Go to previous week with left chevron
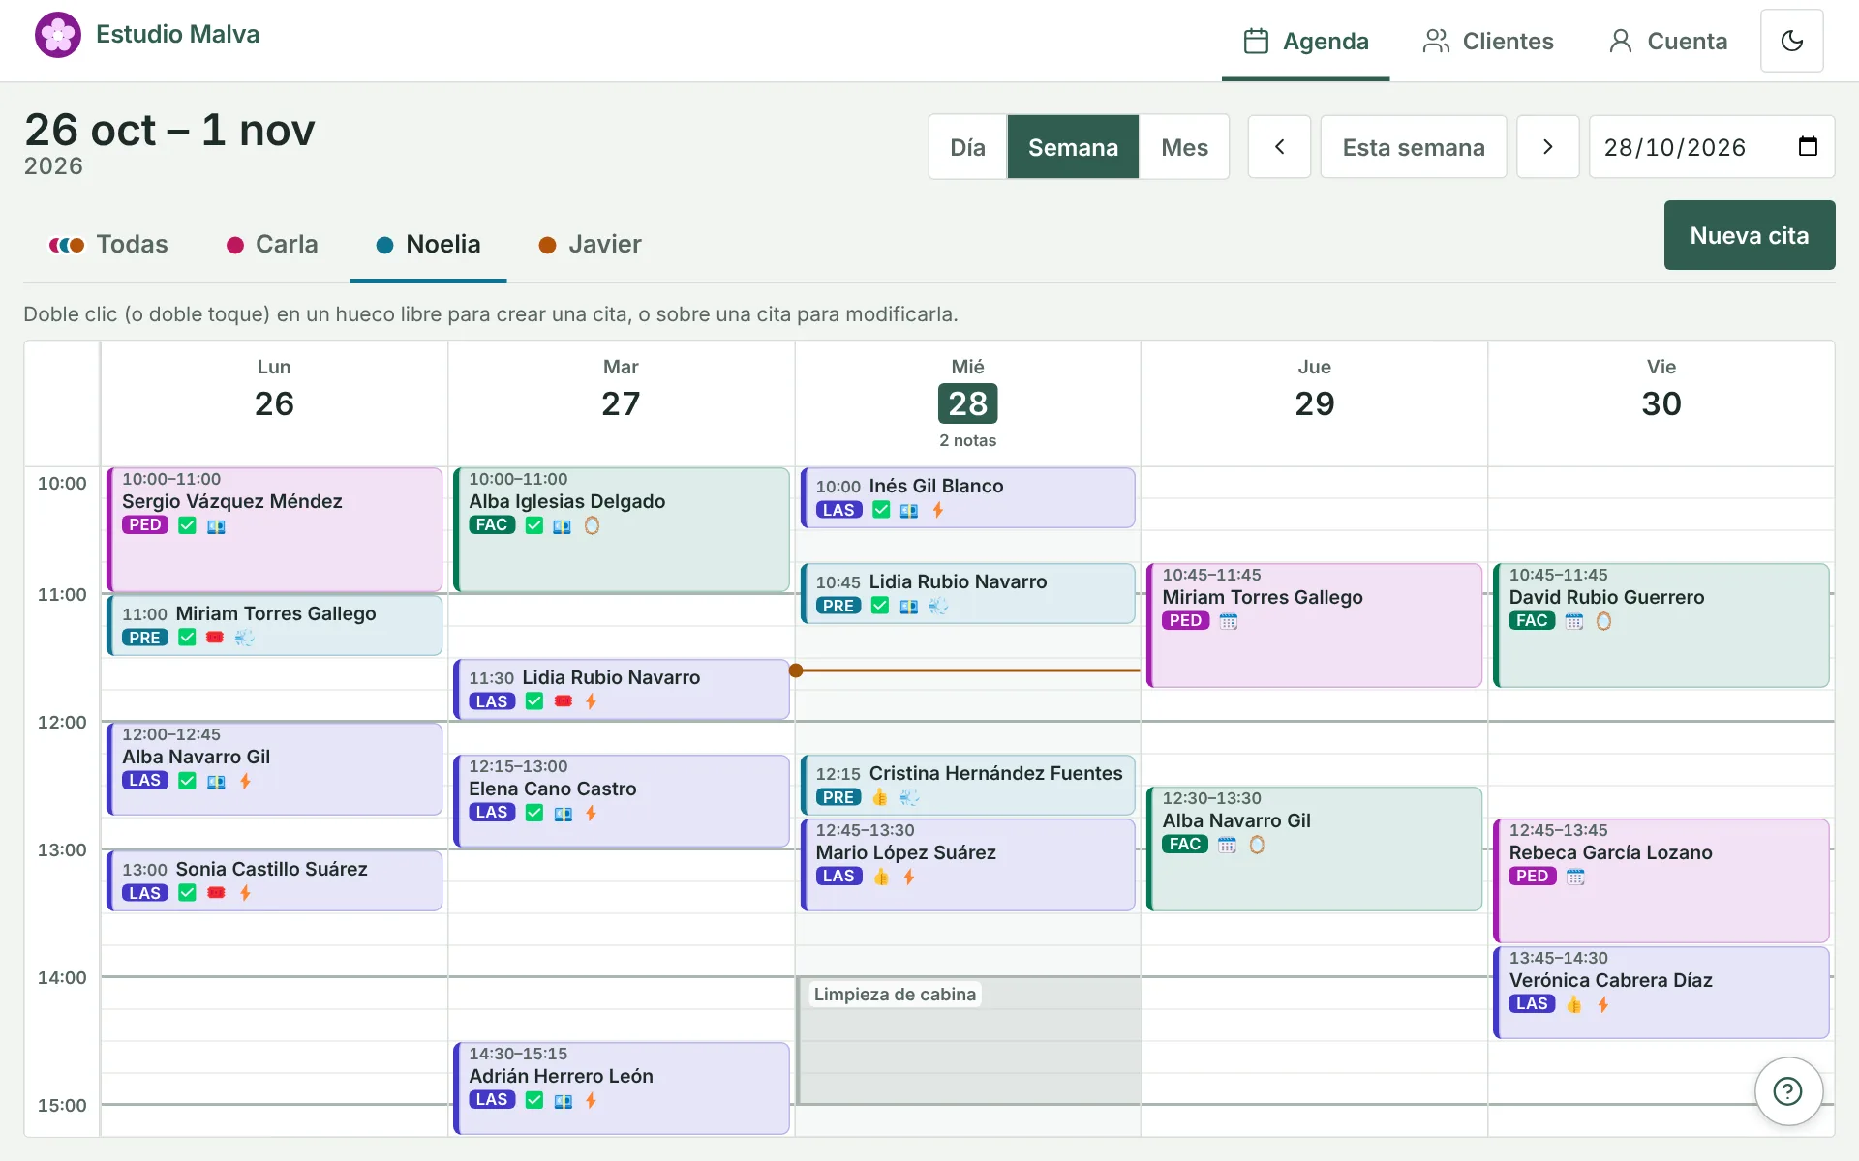This screenshot has width=1859, height=1161. (1279, 147)
